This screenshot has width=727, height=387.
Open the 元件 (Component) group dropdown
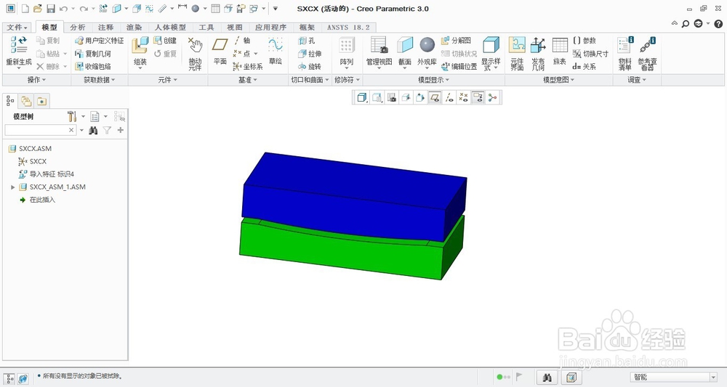[167, 80]
